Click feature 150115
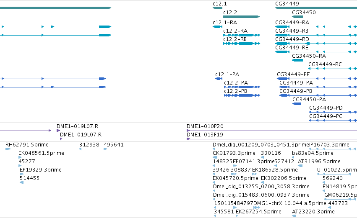The height and width of the screenshot is (218, 357). point(215,208)
